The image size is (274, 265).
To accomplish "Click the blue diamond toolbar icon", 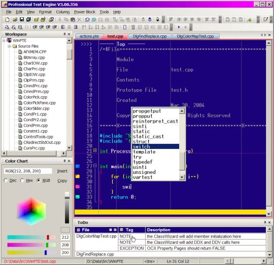I will [x=150, y=19].
